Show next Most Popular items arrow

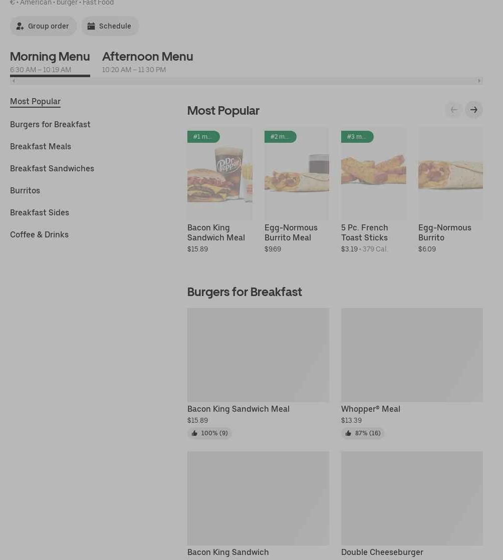coord(473,110)
